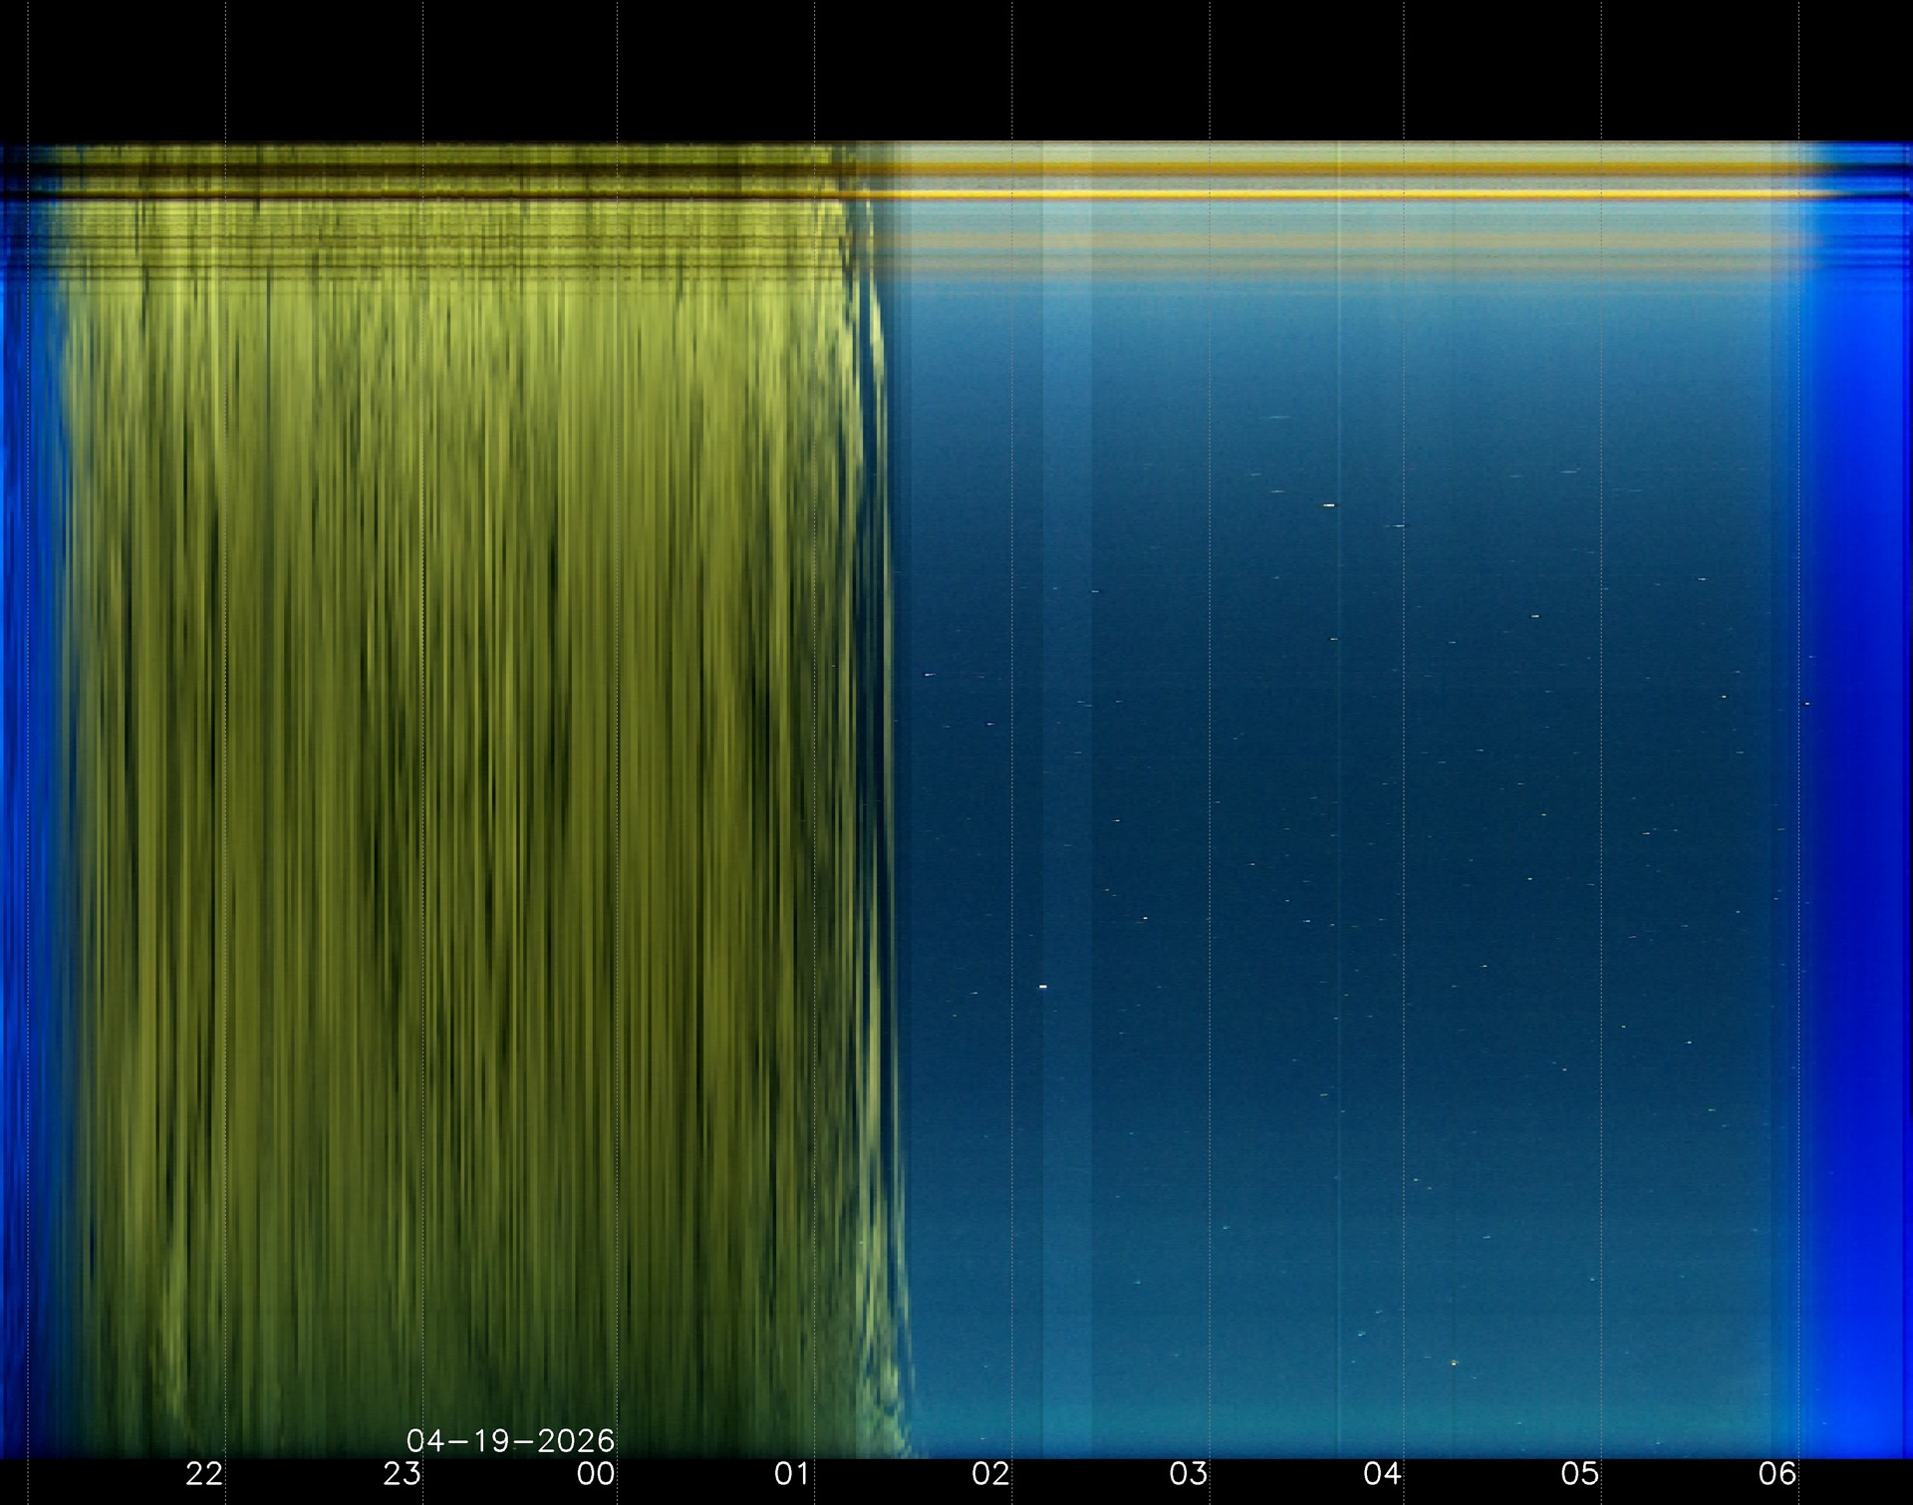The width and height of the screenshot is (1913, 1505).
Task: Select the 04 hour label
Action: pyautogui.click(x=1382, y=1473)
